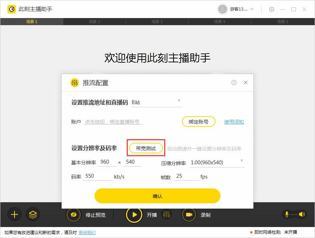Screen dimensions: 315x238
Task: Click inside the 码率 bitrate input field
Action: point(97,176)
